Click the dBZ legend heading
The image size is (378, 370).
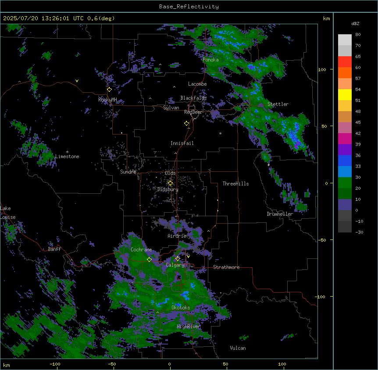pyautogui.click(x=355, y=24)
